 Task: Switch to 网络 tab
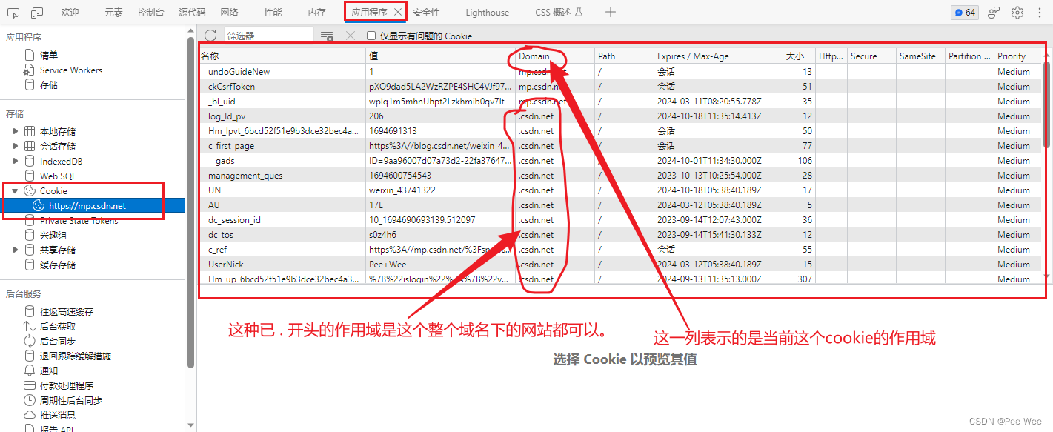pyautogui.click(x=230, y=13)
